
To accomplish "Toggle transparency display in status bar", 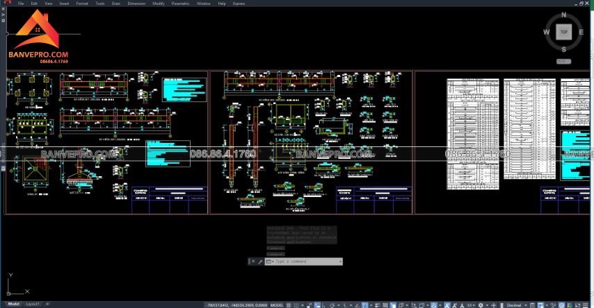I will pyautogui.click(x=386, y=305).
